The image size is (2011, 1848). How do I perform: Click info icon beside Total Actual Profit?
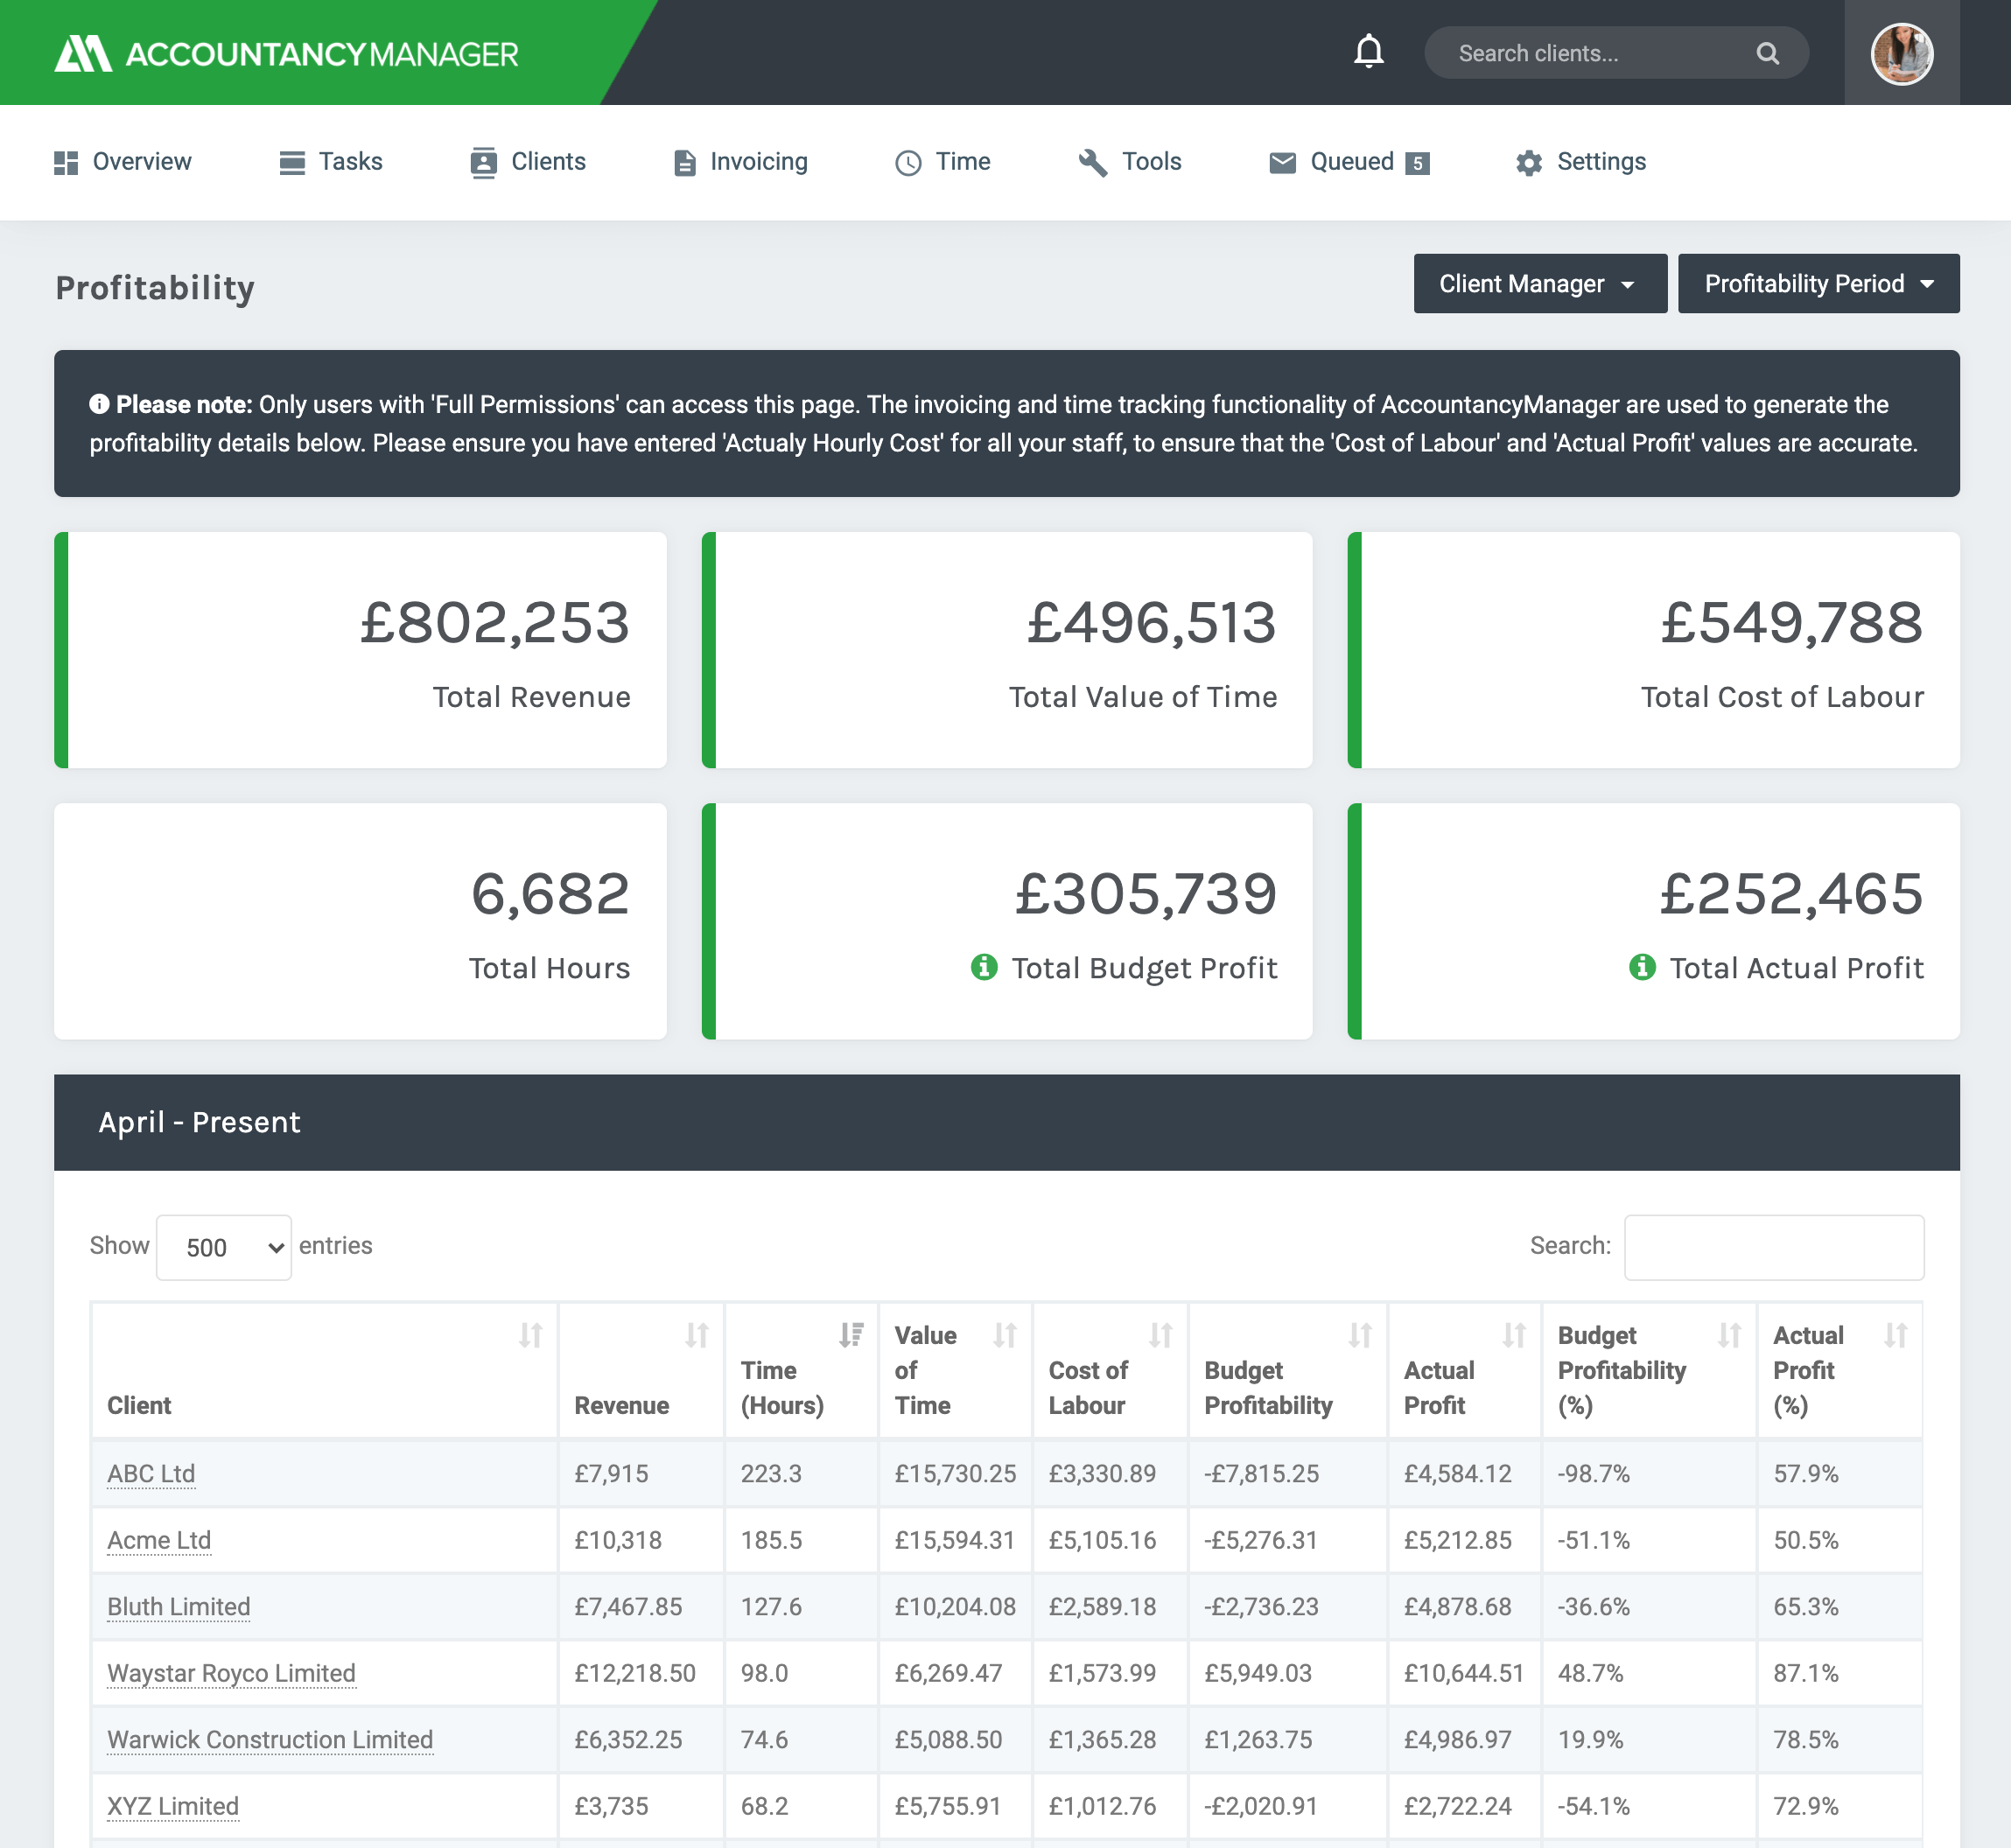coord(1642,967)
